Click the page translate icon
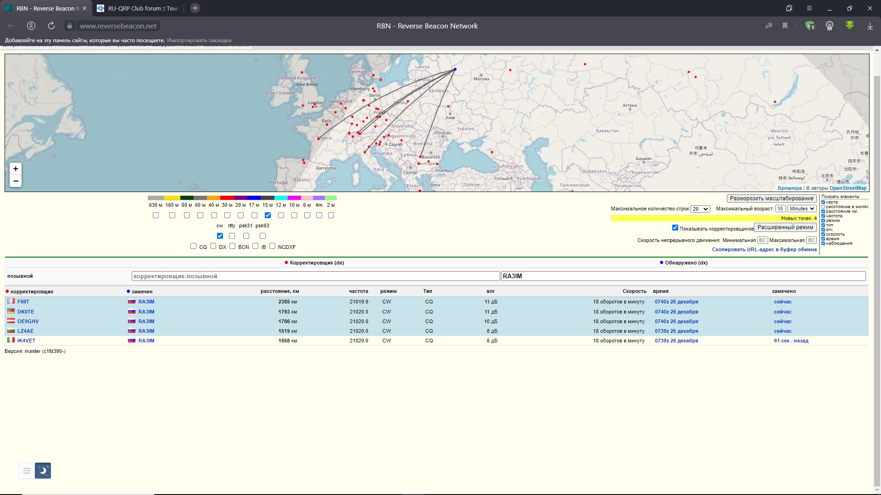The height and width of the screenshot is (495, 881). coord(769,26)
